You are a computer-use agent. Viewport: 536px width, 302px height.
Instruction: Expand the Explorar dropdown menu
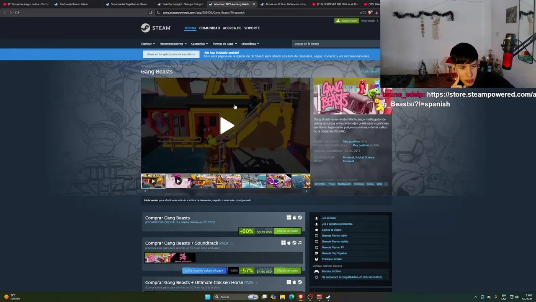148,44
